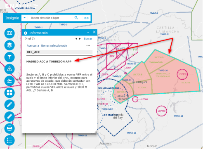Click the Borrar link
The height and width of the screenshot is (149, 203).
88,39
